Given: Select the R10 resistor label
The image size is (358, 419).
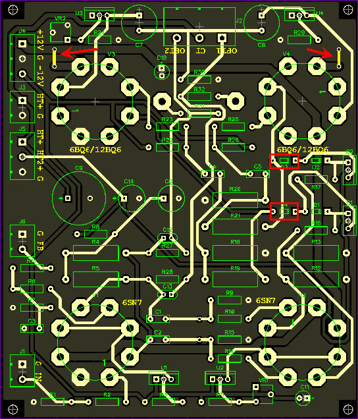Looking at the screenshot, I should [229, 312].
